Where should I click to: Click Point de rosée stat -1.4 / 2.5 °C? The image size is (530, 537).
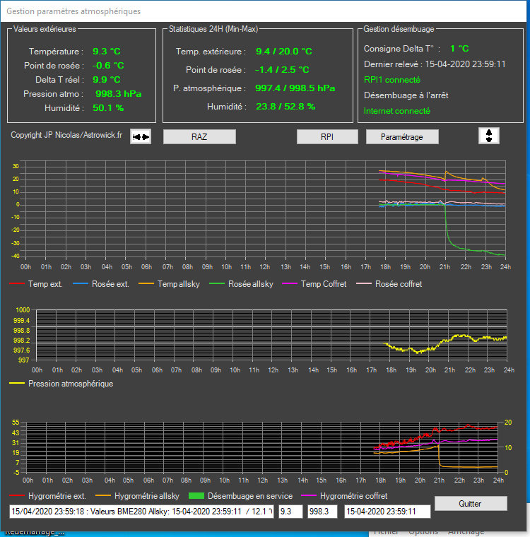[x=282, y=70]
